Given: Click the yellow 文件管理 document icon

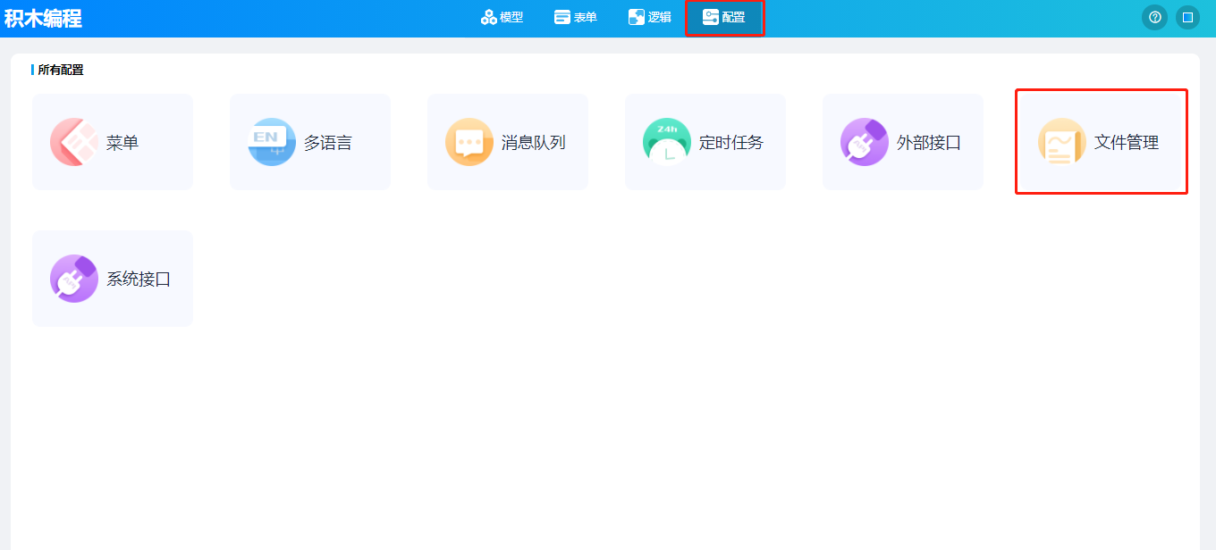Looking at the screenshot, I should tap(1062, 142).
